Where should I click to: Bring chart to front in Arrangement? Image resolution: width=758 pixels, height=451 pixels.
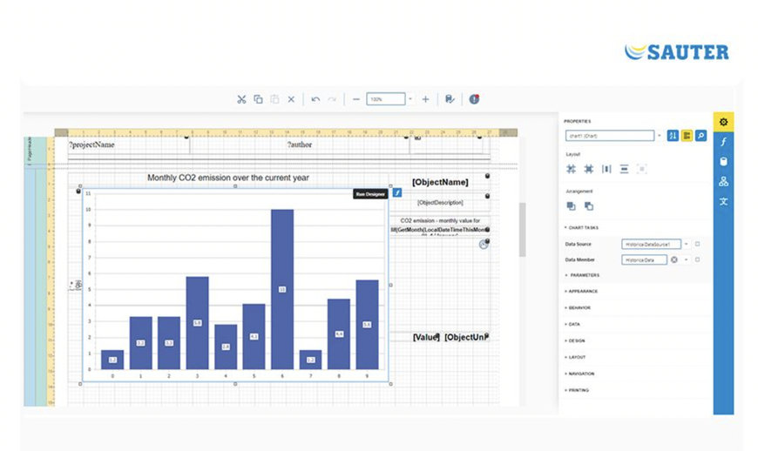click(x=571, y=206)
